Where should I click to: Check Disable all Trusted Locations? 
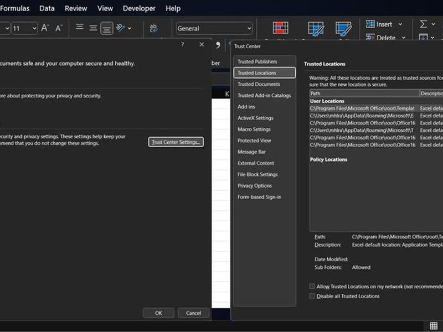(x=312, y=296)
